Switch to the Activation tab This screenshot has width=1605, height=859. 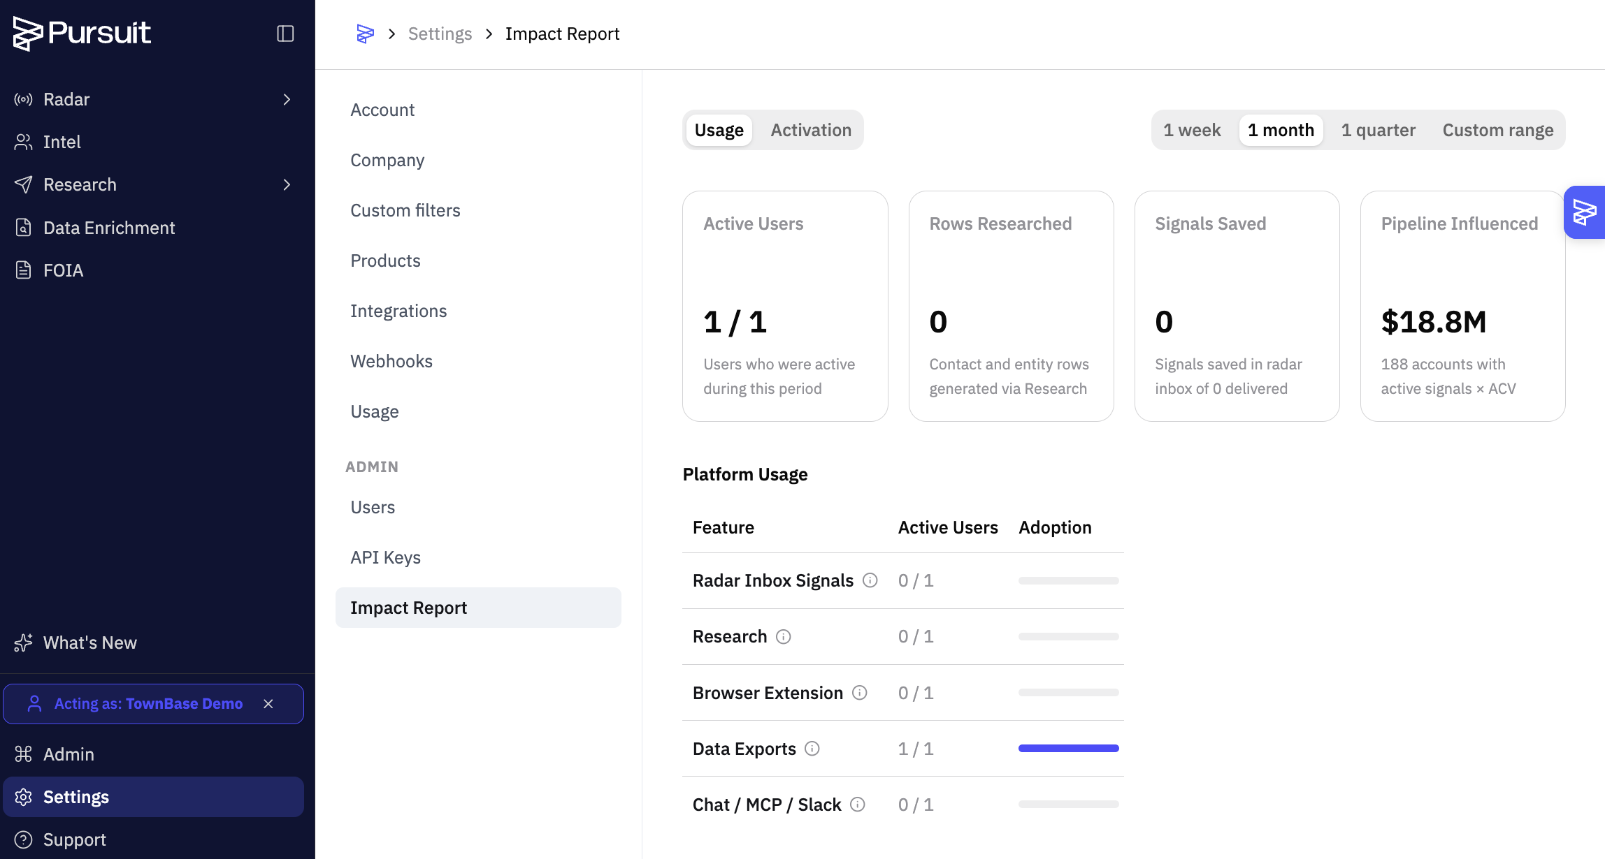[811, 130]
